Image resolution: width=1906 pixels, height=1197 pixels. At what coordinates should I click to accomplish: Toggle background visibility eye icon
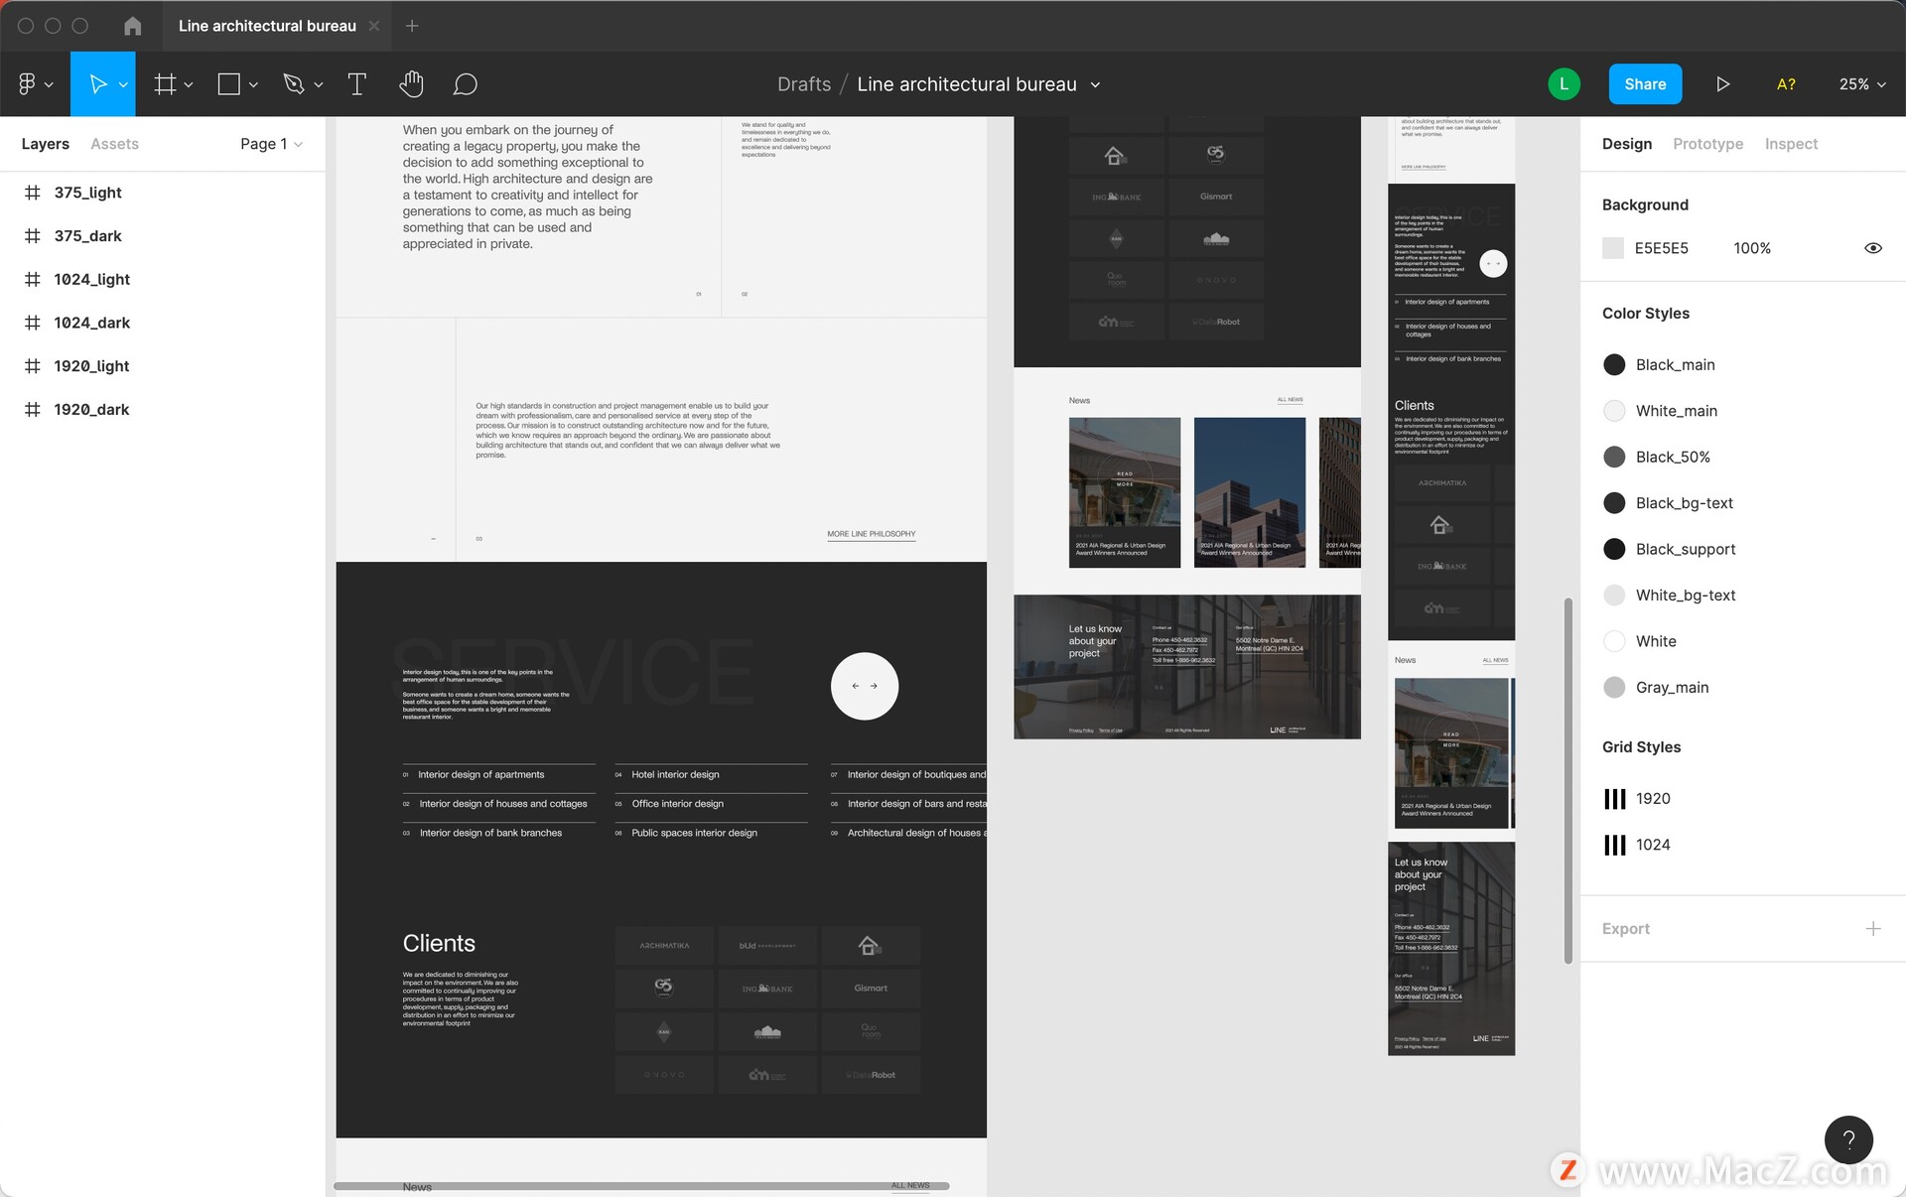coord(1872,248)
